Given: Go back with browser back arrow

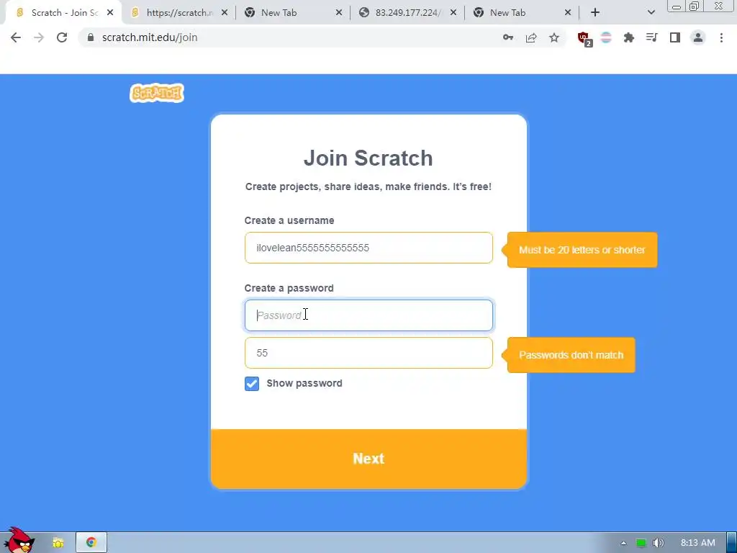Looking at the screenshot, I should coord(16,37).
